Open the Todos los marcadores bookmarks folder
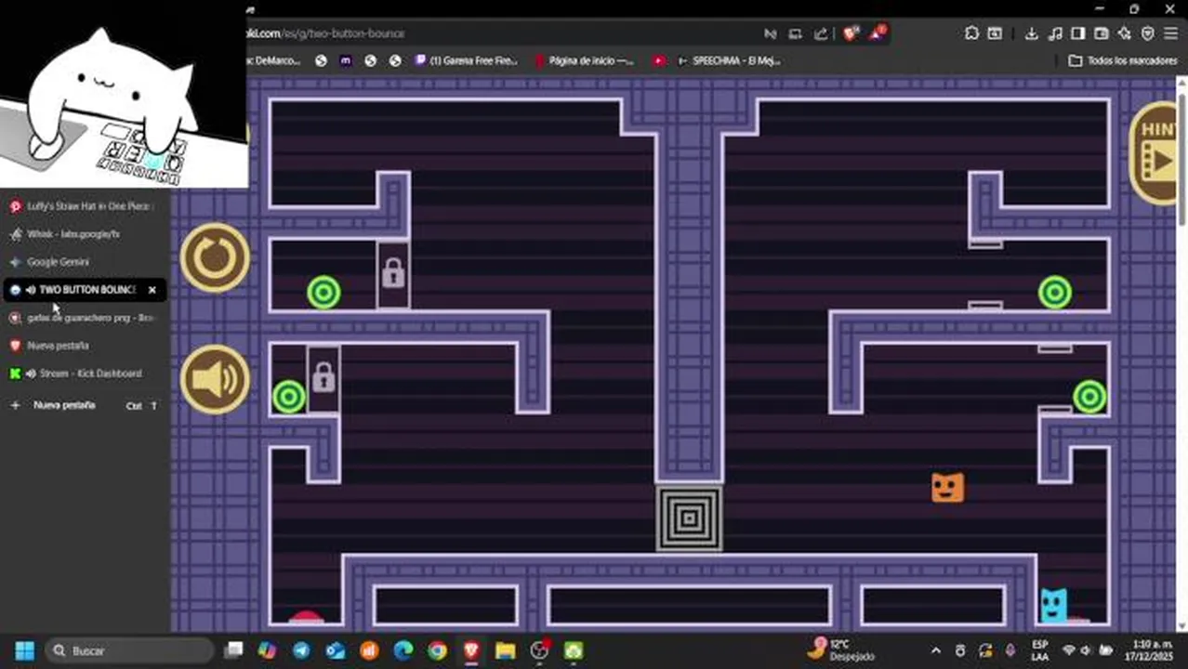Screen dimensions: 1188x669 point(1122,60)
